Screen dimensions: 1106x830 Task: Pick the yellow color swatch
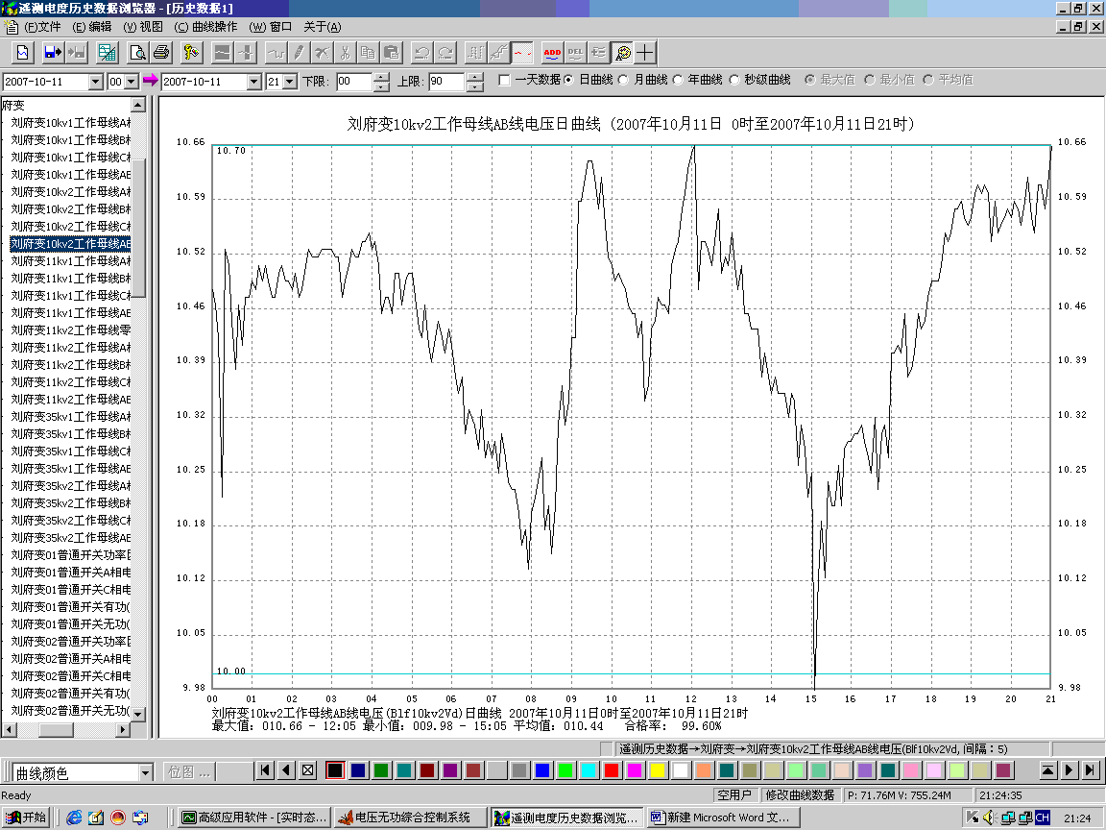pyautogui.click(x=658, y=770)
